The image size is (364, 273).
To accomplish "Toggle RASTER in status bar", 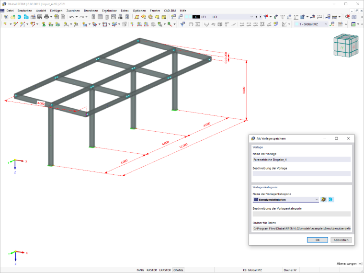I will (x=152, y=270).
